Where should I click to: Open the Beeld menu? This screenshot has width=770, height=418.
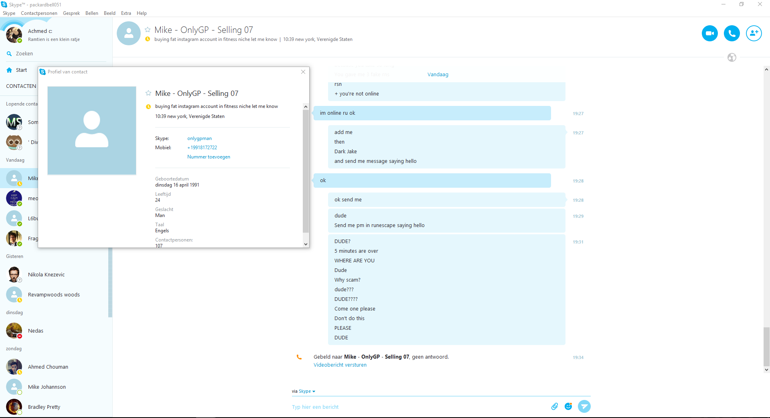(x=109, y=13)
